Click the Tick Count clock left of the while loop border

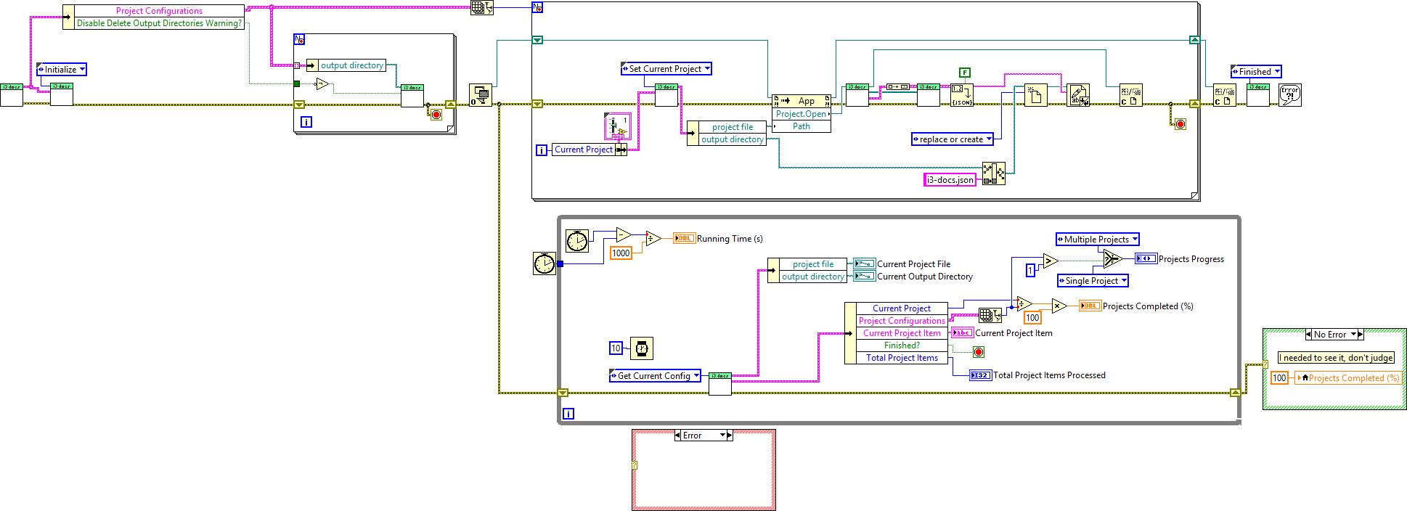(545, 263)
